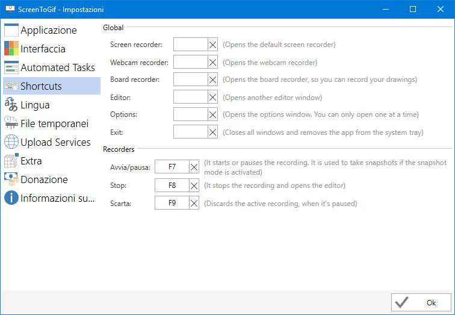Clear the Board recorder shortcut
Image resolution: width=455 pixels, height=315 pixels.
click(x=212, y=80)
